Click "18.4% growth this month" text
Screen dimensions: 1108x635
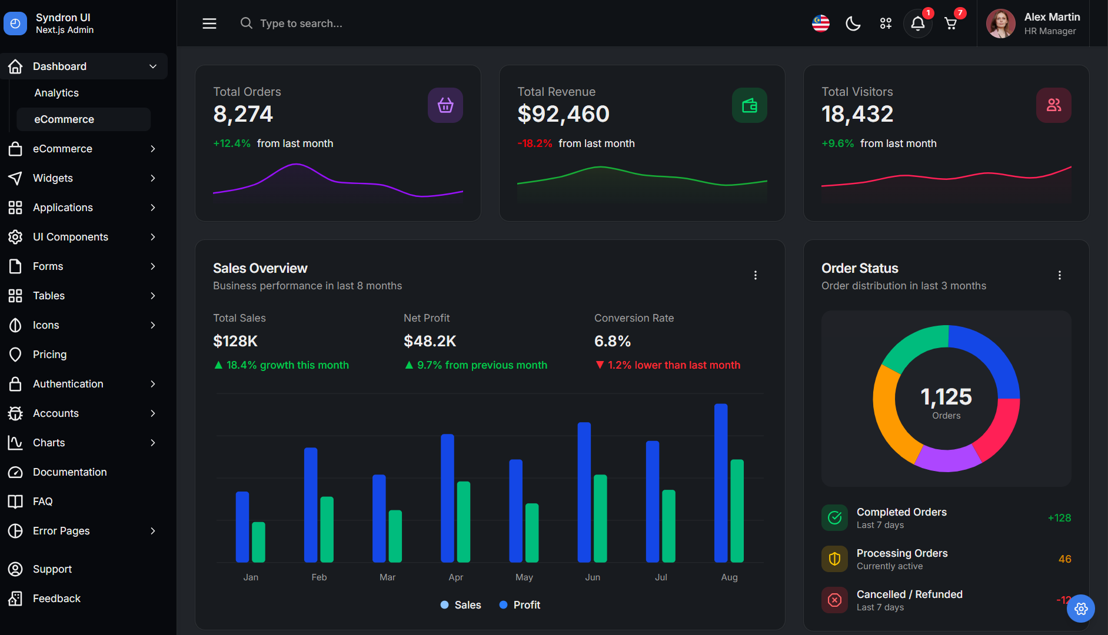(x=288, y=365)
